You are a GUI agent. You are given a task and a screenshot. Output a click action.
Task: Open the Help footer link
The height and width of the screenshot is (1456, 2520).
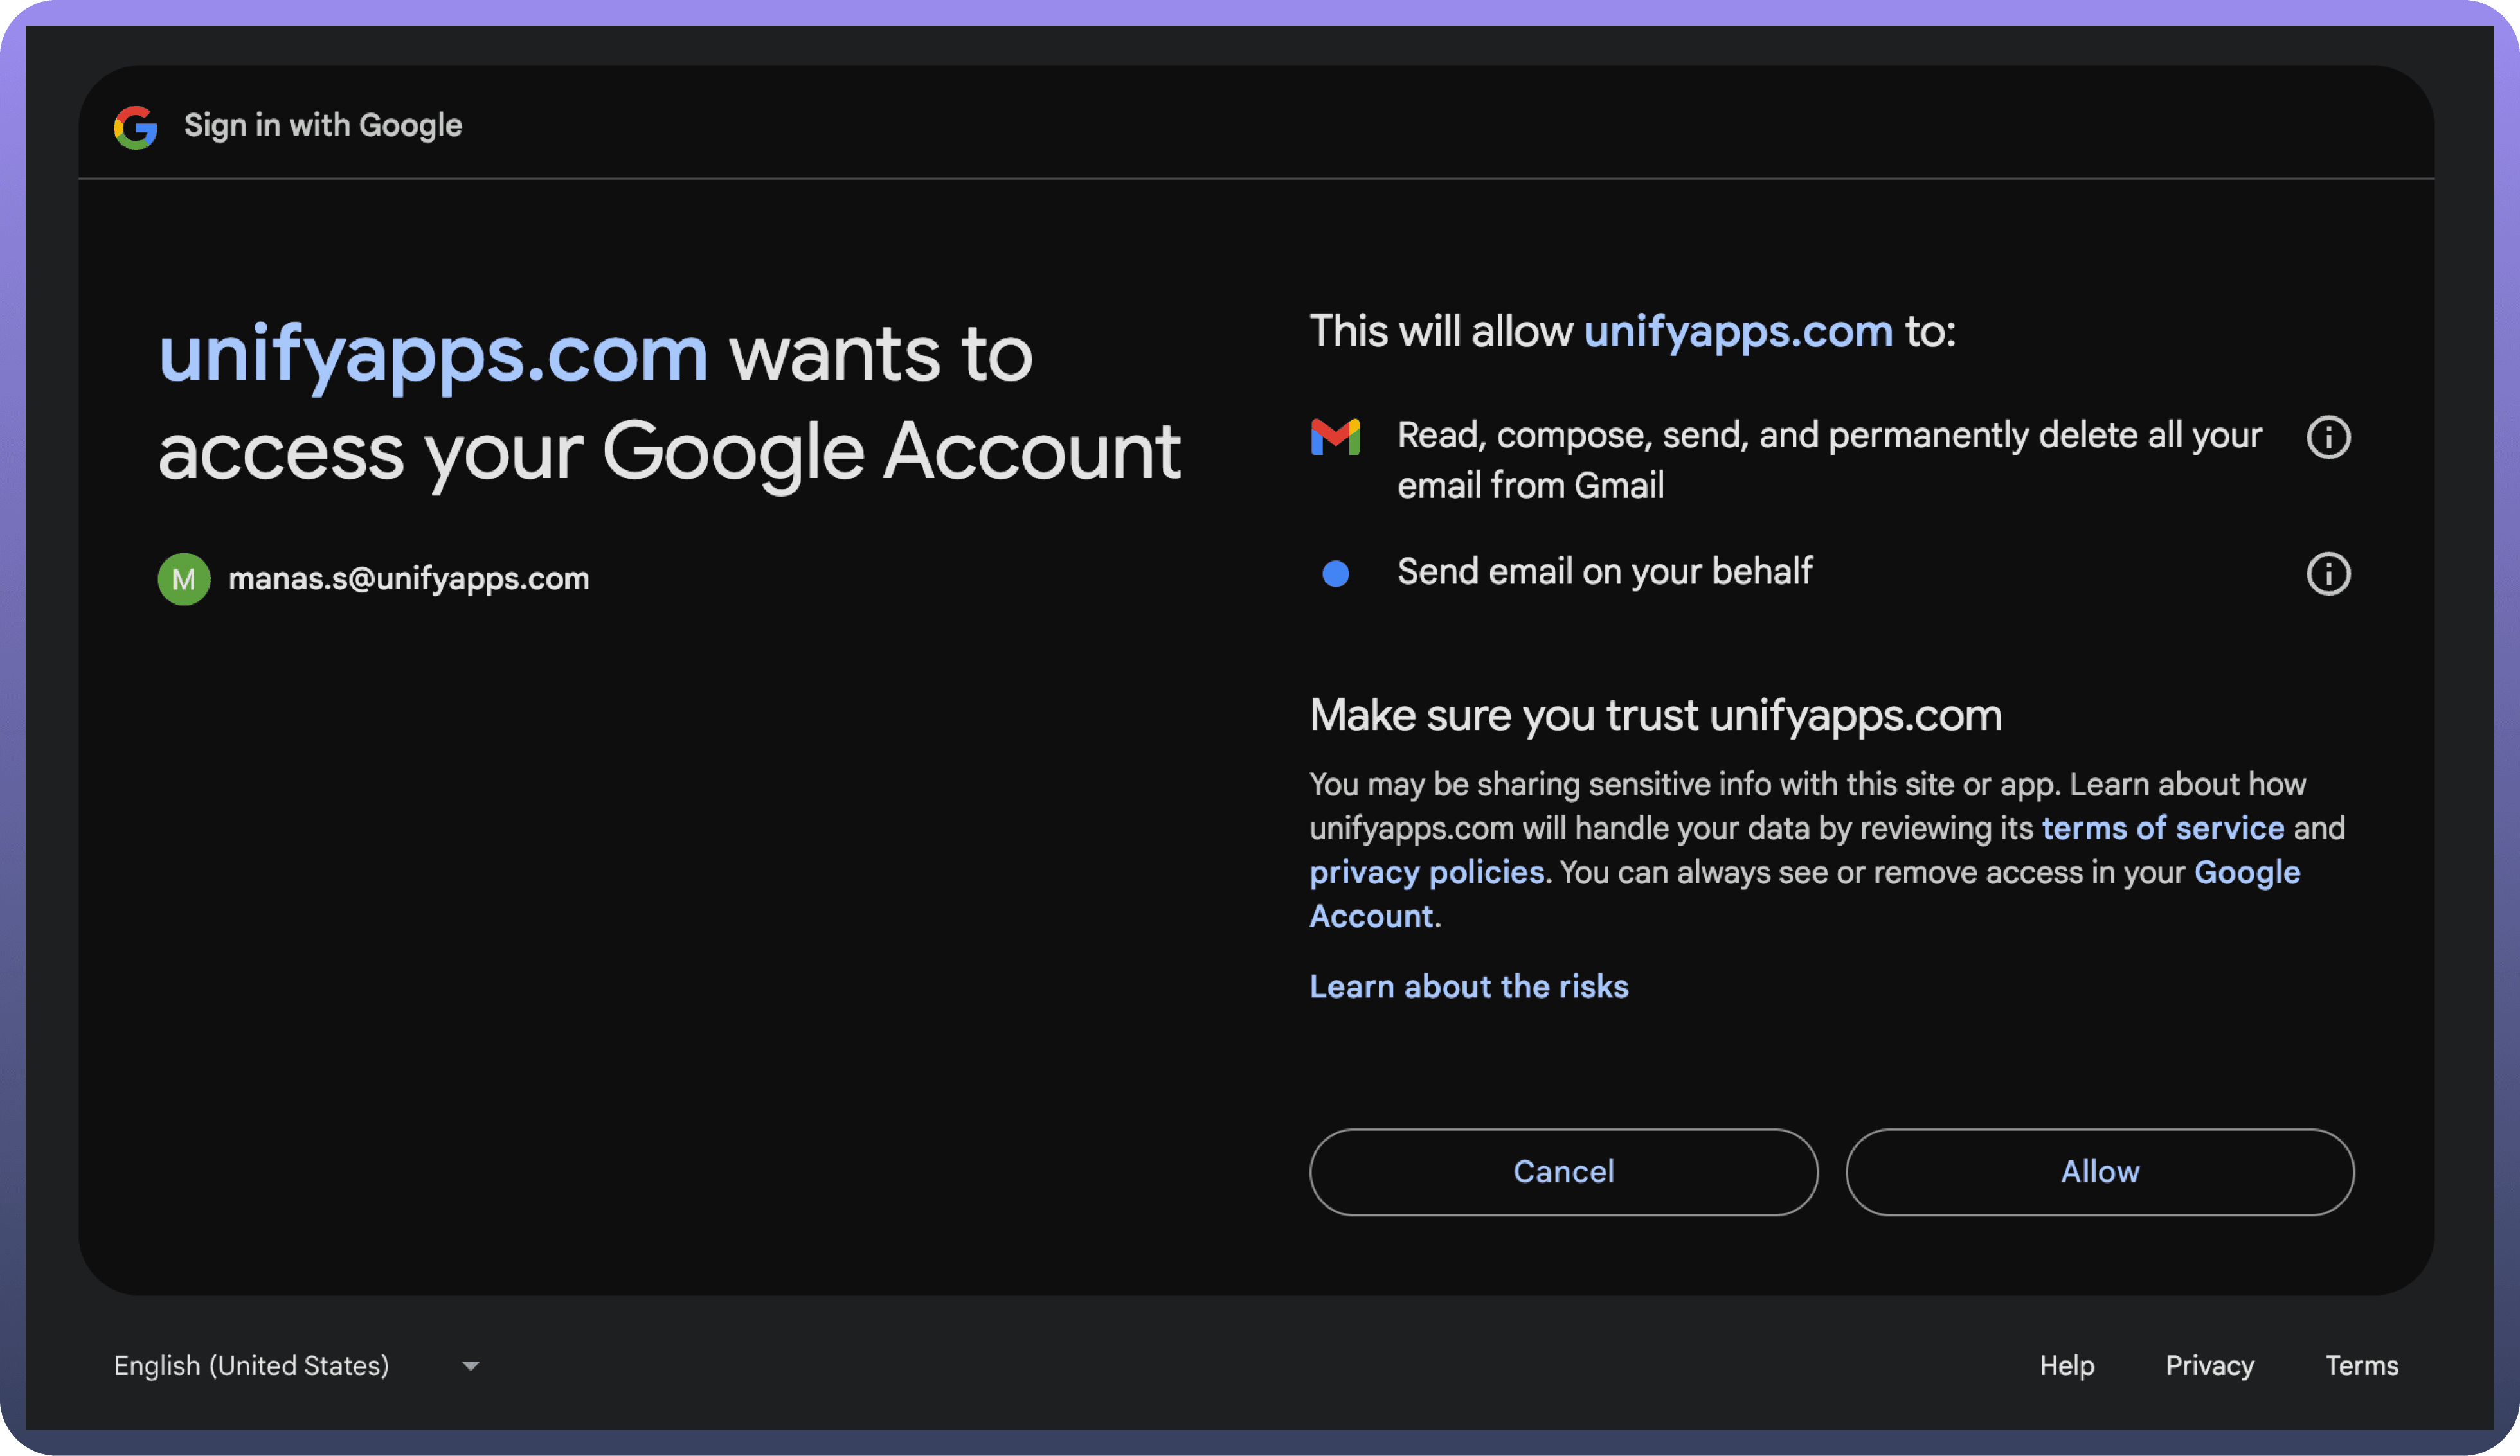point(2066,1365)
